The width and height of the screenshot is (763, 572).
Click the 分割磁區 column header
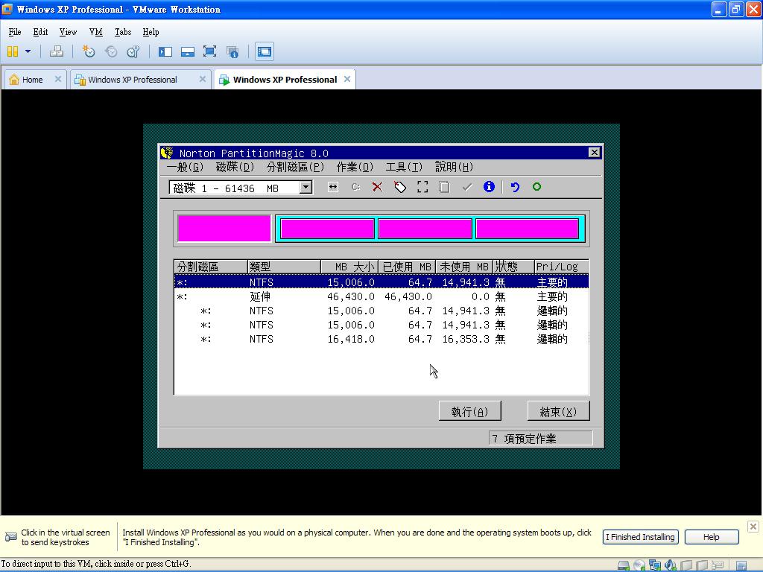(211, 267)
